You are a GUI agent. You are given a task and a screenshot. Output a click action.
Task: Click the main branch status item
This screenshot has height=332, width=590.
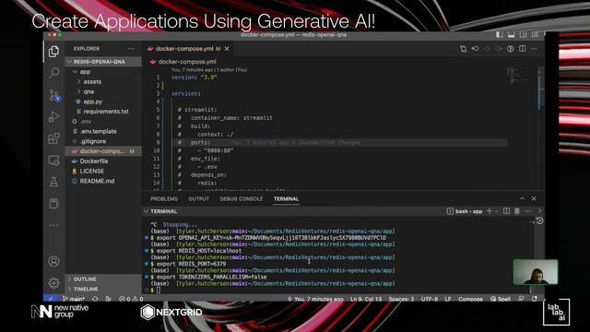[x=74, y=299]
